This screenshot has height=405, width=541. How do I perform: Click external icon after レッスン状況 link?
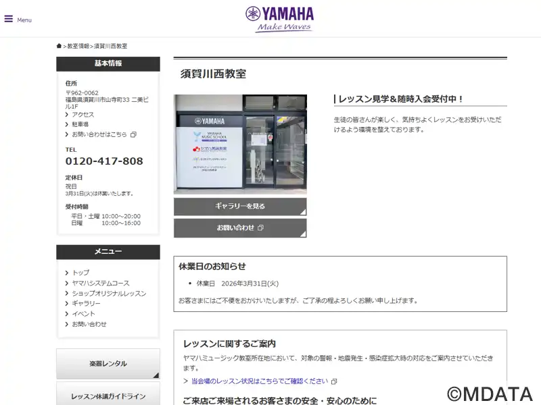333,381
